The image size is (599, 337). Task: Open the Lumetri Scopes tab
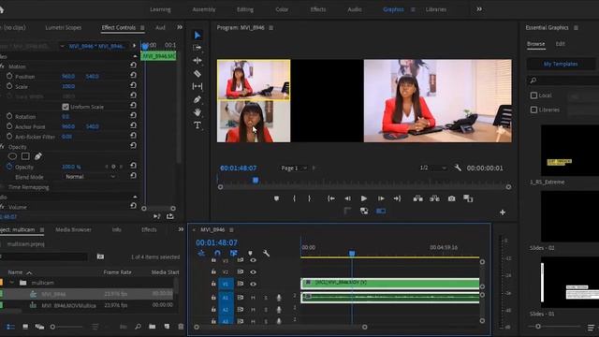coord(63,27)
